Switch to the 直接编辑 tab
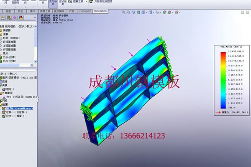The width and height of the screenshot is (251, 167). 59,11
